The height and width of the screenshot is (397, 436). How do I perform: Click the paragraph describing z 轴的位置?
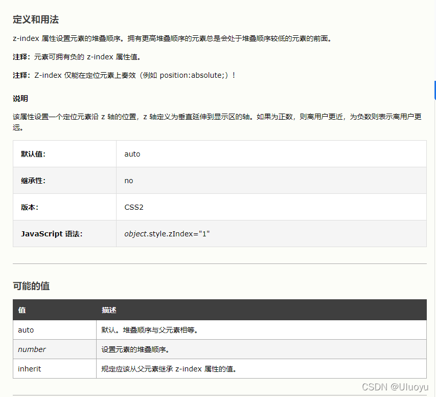pyautogui.click(x=217, y=122)
